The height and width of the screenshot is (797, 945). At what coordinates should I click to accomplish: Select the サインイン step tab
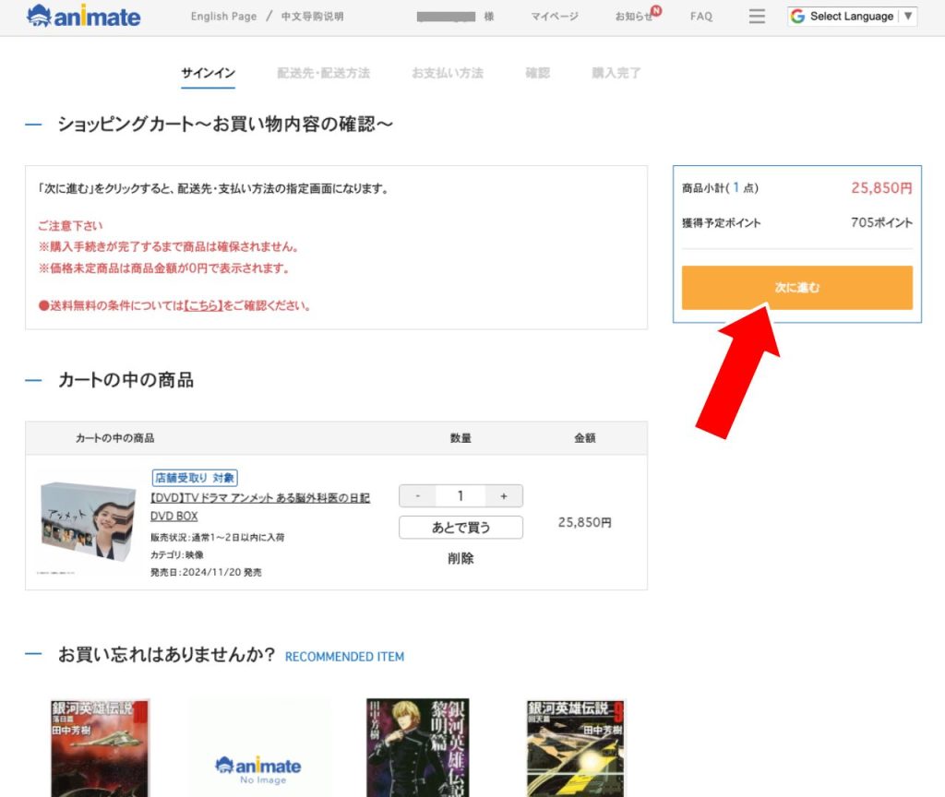(x=208, y=73)
